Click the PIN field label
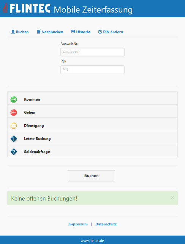185x244 pixels. coord(63,61)
